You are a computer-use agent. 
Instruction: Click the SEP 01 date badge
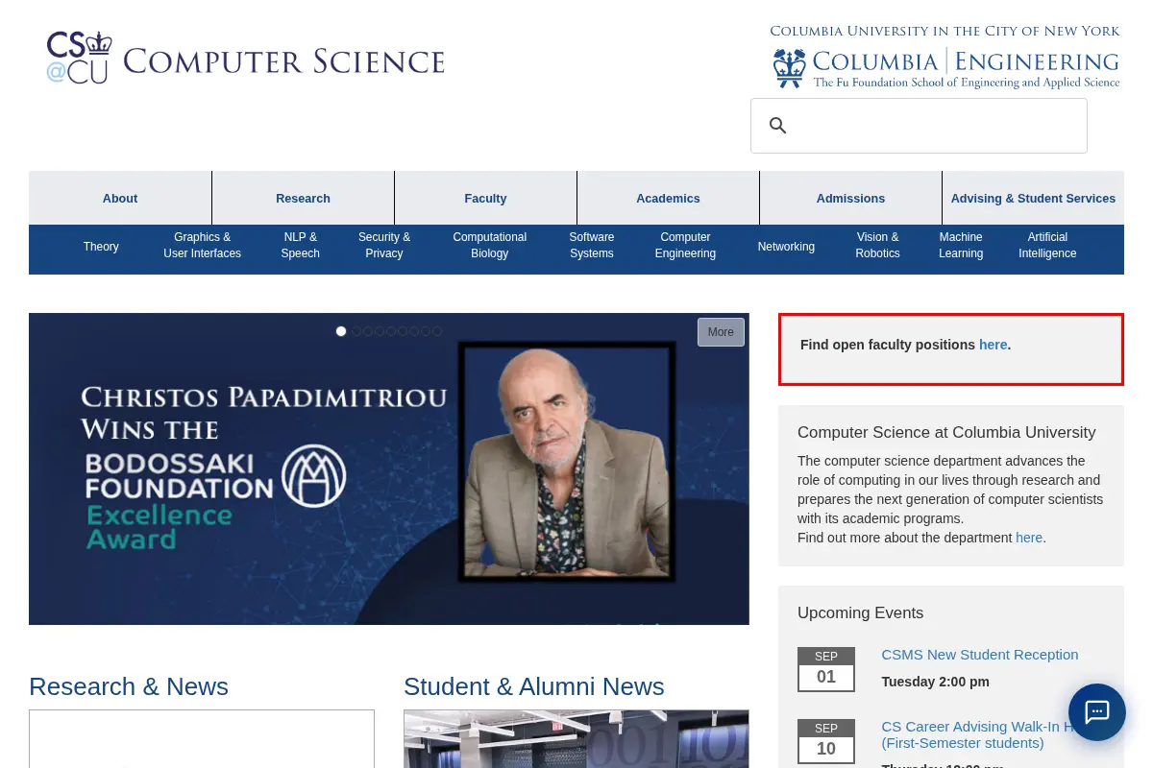pyautogui.click(x=826, y=669)
